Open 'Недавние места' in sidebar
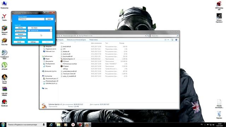Viewport: 226px width, 127px height. pyautogui.click(x=51, y=49)
